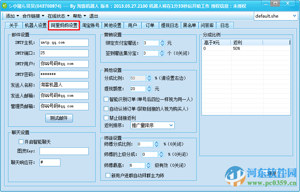Click the 发送人名称 input field

(x=64, y=85)
